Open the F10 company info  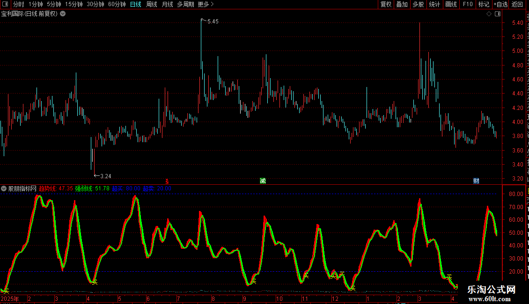[x=468, y=4]
